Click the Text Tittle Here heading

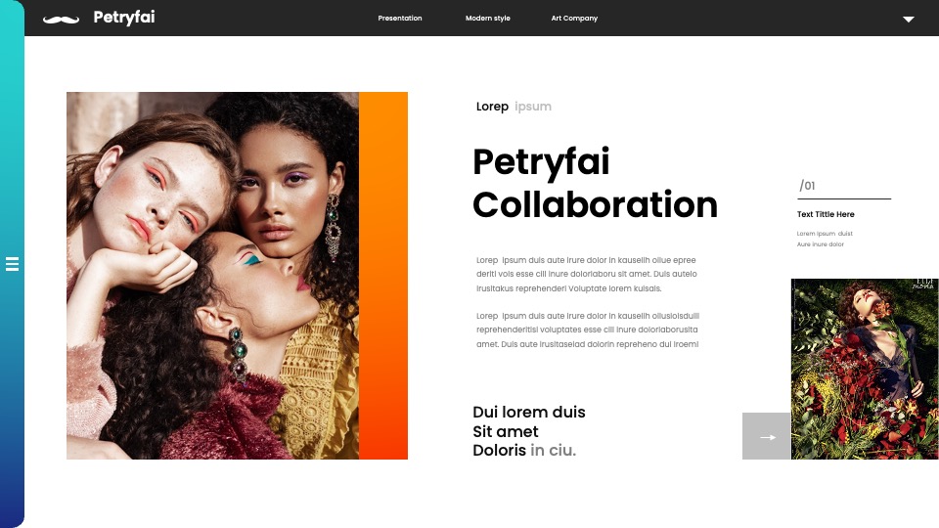tap(826, 214)
